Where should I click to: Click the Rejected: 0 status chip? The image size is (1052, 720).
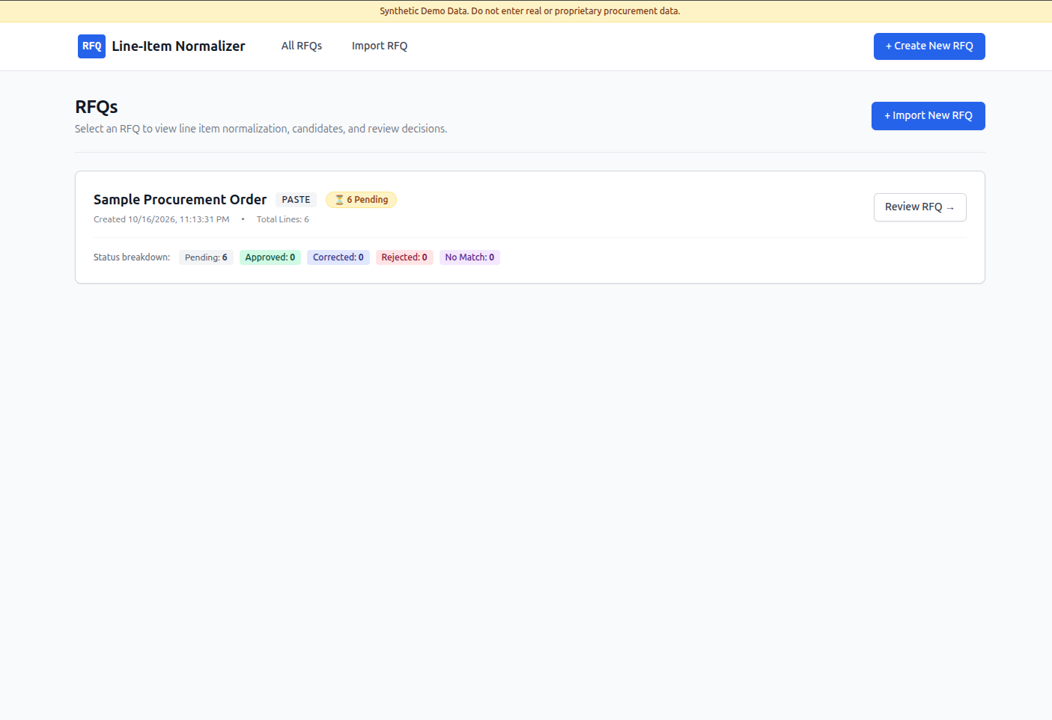[404, 257]
